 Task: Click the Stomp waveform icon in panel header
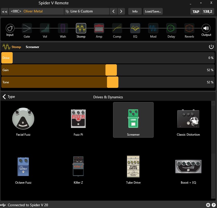click(x=6, y=47)
